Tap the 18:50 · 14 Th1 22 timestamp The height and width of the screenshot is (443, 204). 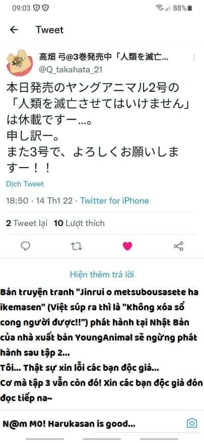(x=40, y=201)
